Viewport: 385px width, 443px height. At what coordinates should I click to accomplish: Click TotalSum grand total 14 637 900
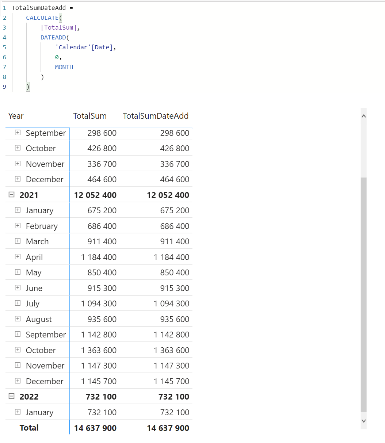[x=95, y=428]
